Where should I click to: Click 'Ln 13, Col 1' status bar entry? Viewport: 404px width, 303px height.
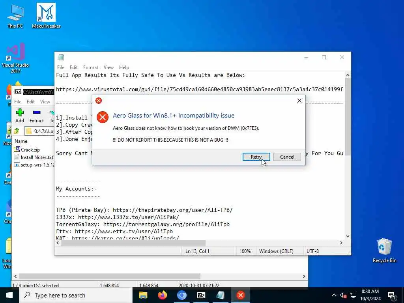point(197,251)
